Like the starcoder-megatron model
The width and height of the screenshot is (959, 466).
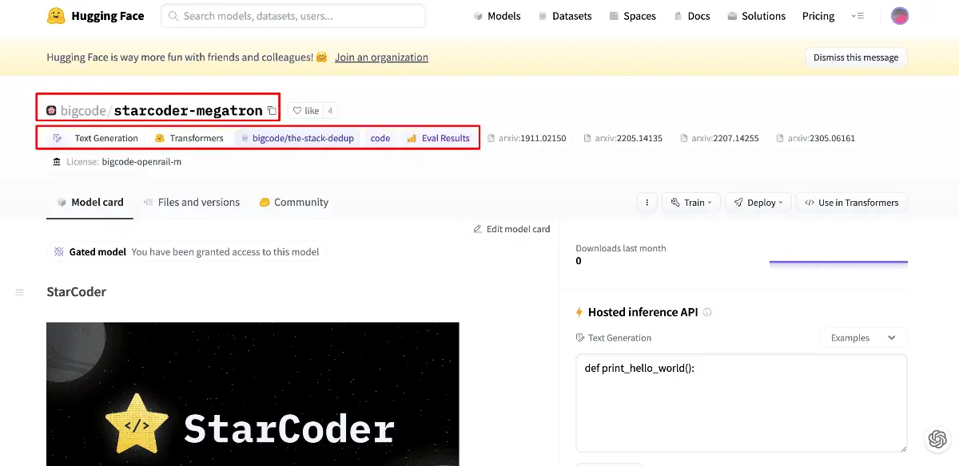(305, 111)
